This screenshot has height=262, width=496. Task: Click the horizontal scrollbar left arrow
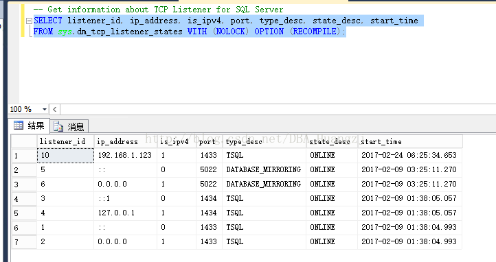(55, 109)
